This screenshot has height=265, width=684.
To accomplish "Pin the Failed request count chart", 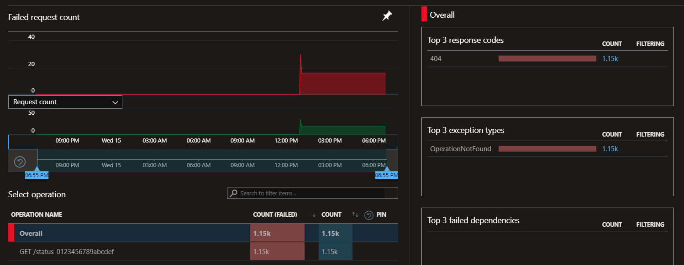I will 387,16.
